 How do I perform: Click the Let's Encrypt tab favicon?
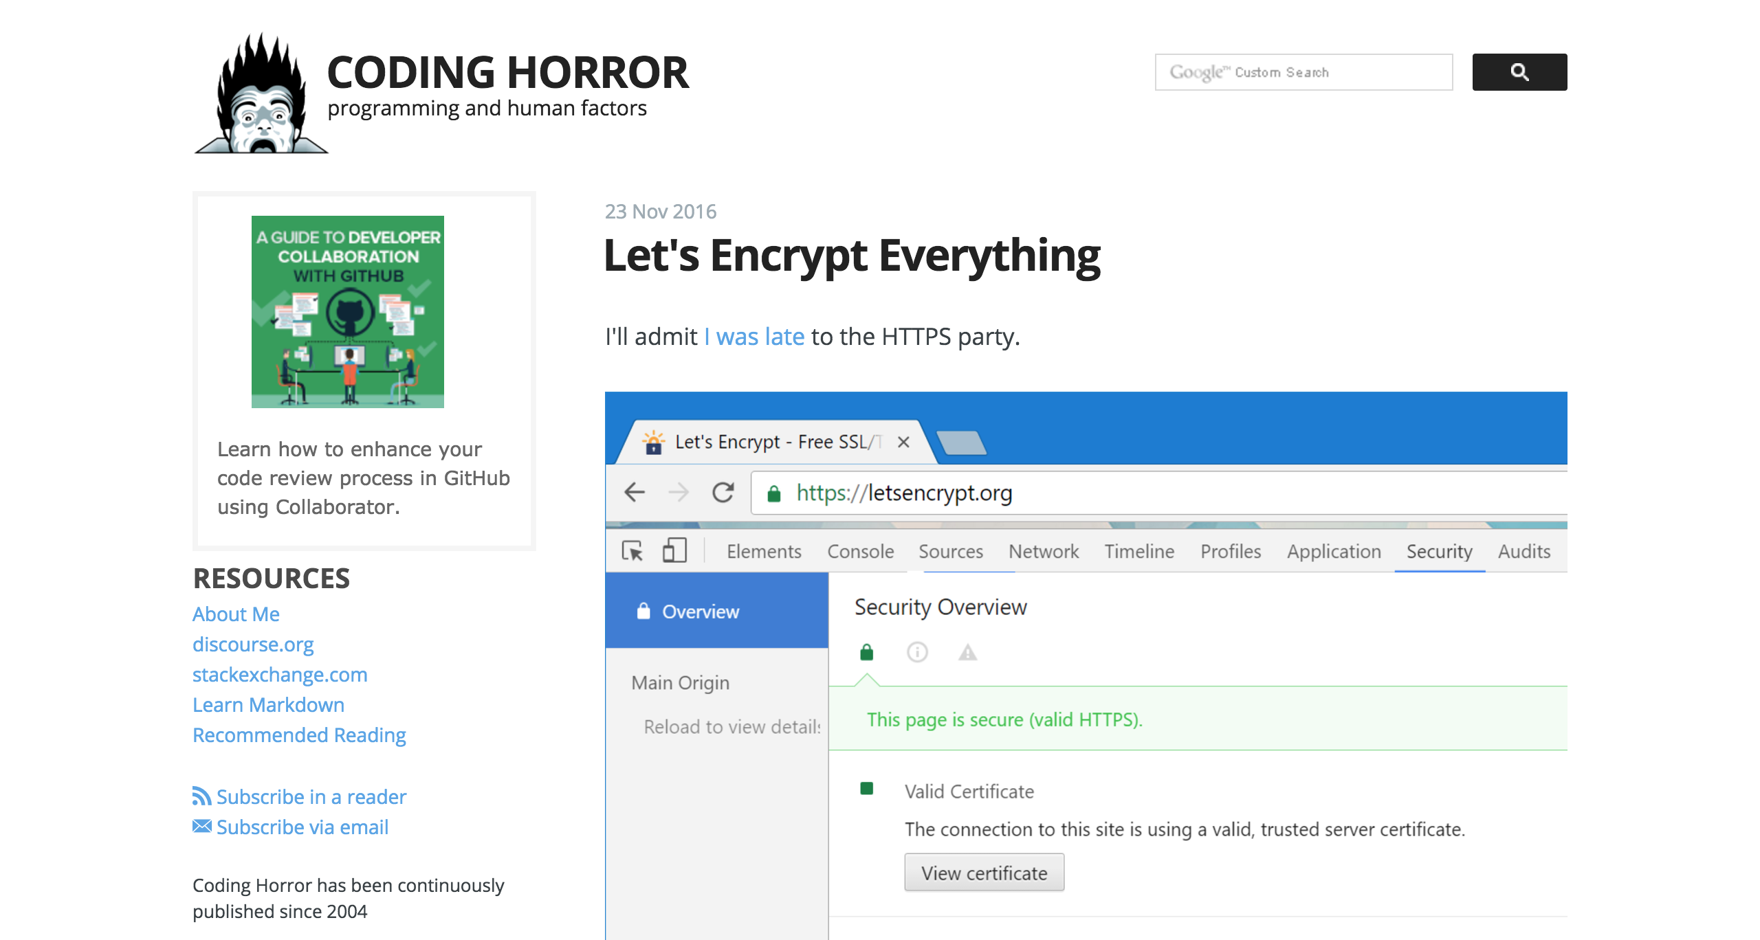653,442
